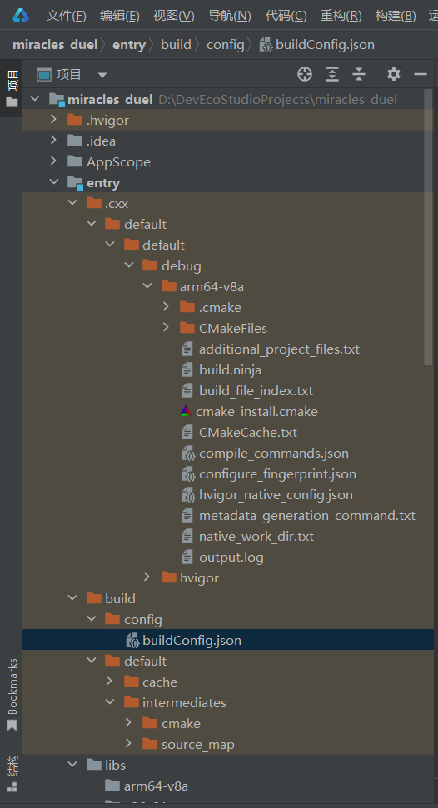Viewport: 438px width, 808px height.
Task: Click miracles_duel breadcrumb
Action: 55,45
